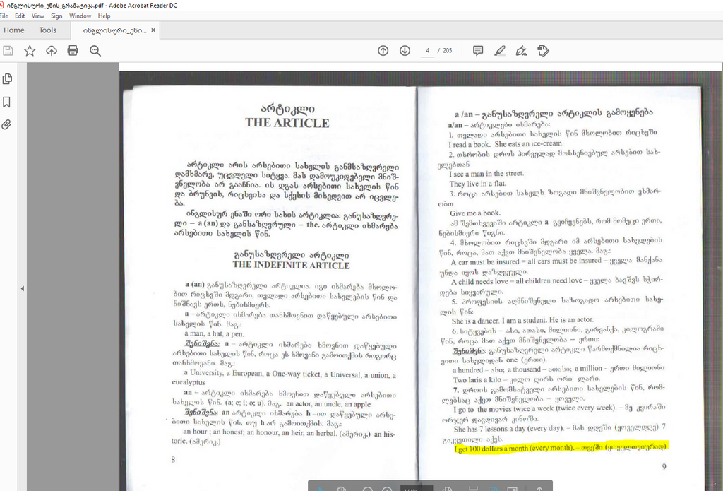
Task: Click page number 8 on left page
Action: click(173, 459)
